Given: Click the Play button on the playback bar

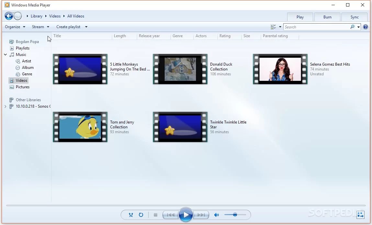Looking at the screenshot, I should [186, 215].
